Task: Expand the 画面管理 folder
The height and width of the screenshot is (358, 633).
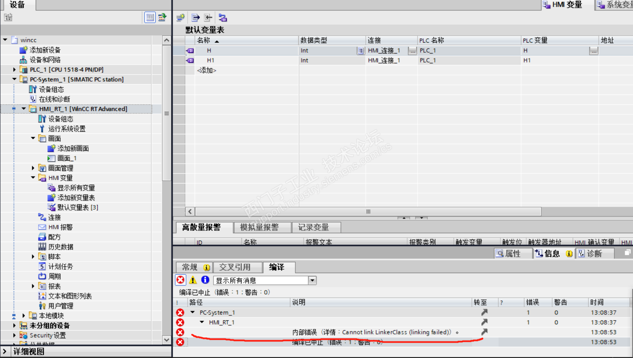Action: (33, 168)
